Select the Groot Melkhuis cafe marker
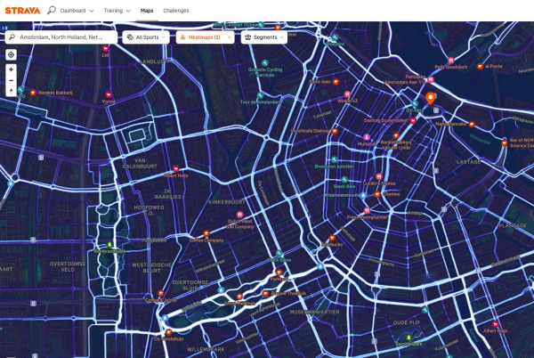 (239, 297)
